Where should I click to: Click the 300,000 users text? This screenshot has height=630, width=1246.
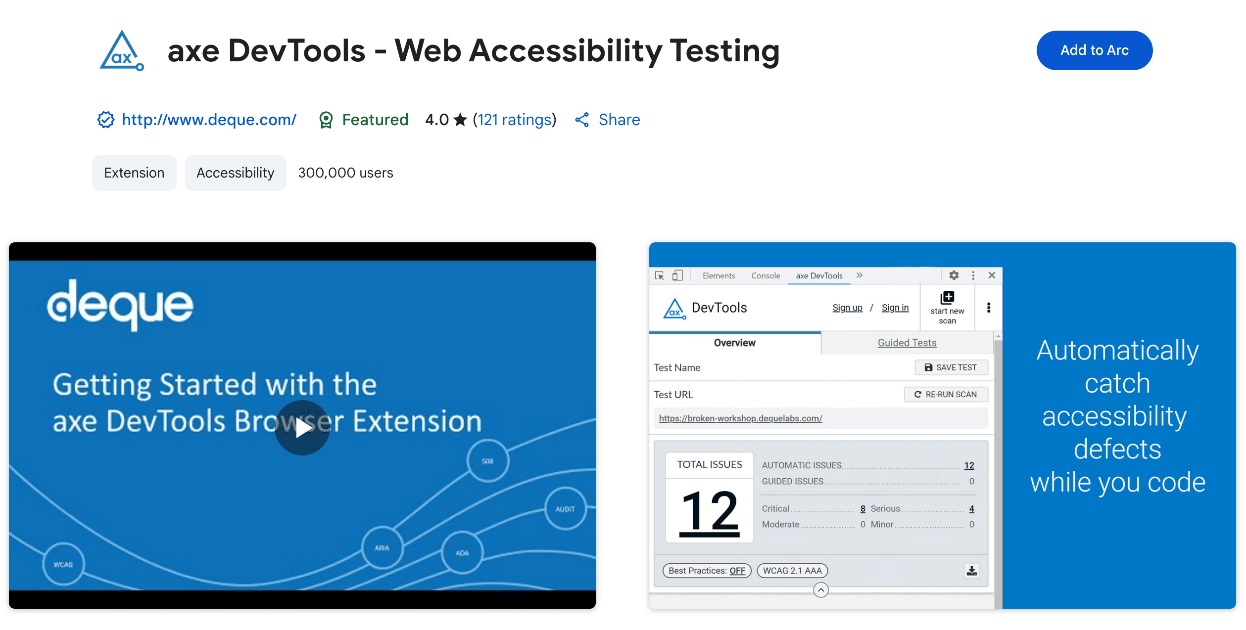click(x=345, y=173)
